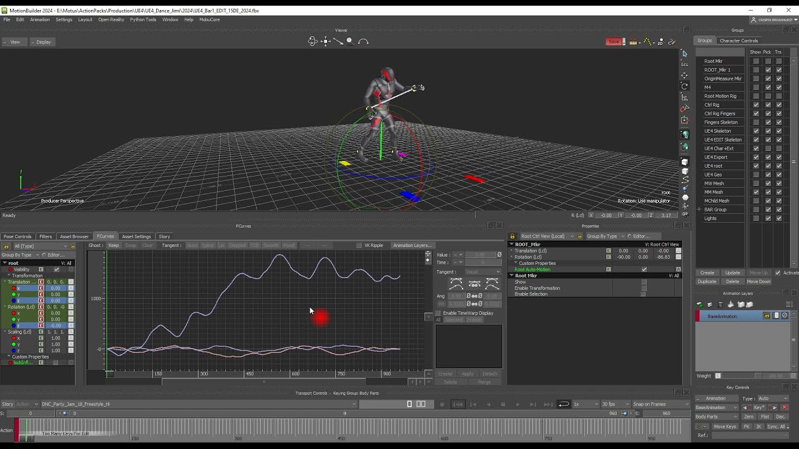Expand the BAR Group plus sign
Screen dimensions: 799x449
point(699,210)
